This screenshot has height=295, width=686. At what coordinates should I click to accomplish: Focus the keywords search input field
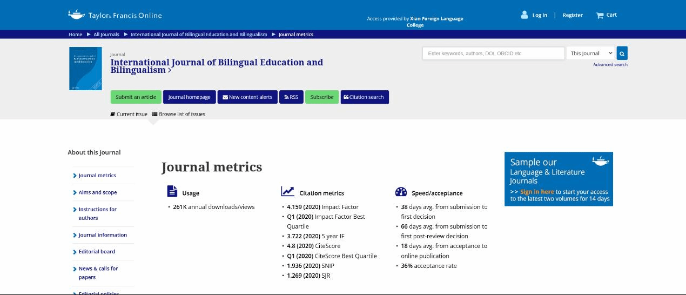pyautogui.click(x=493, y=53)
